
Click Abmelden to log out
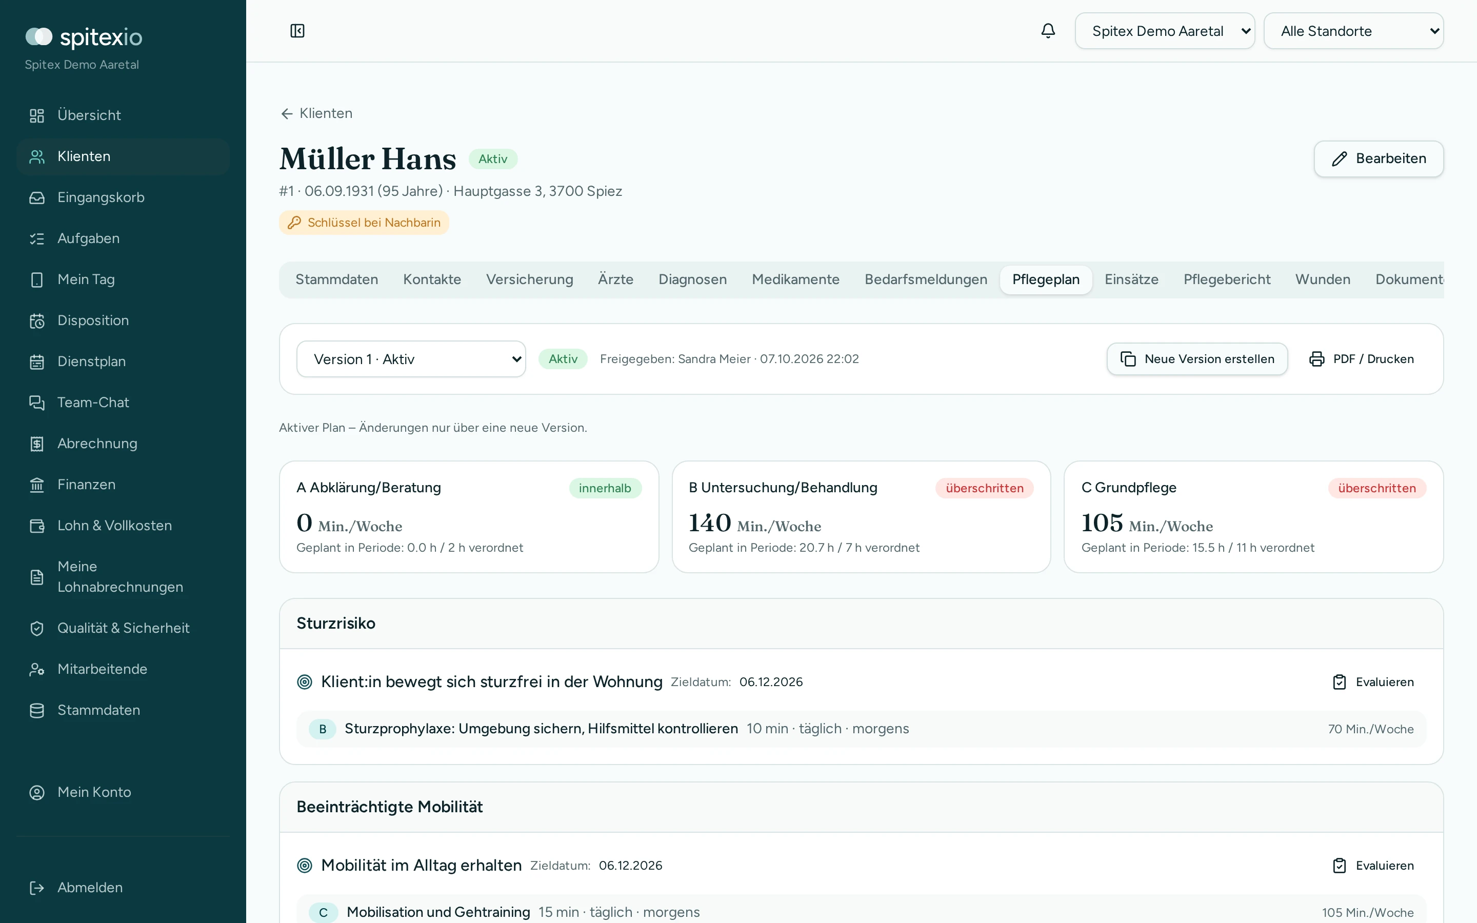coord(123,887)
